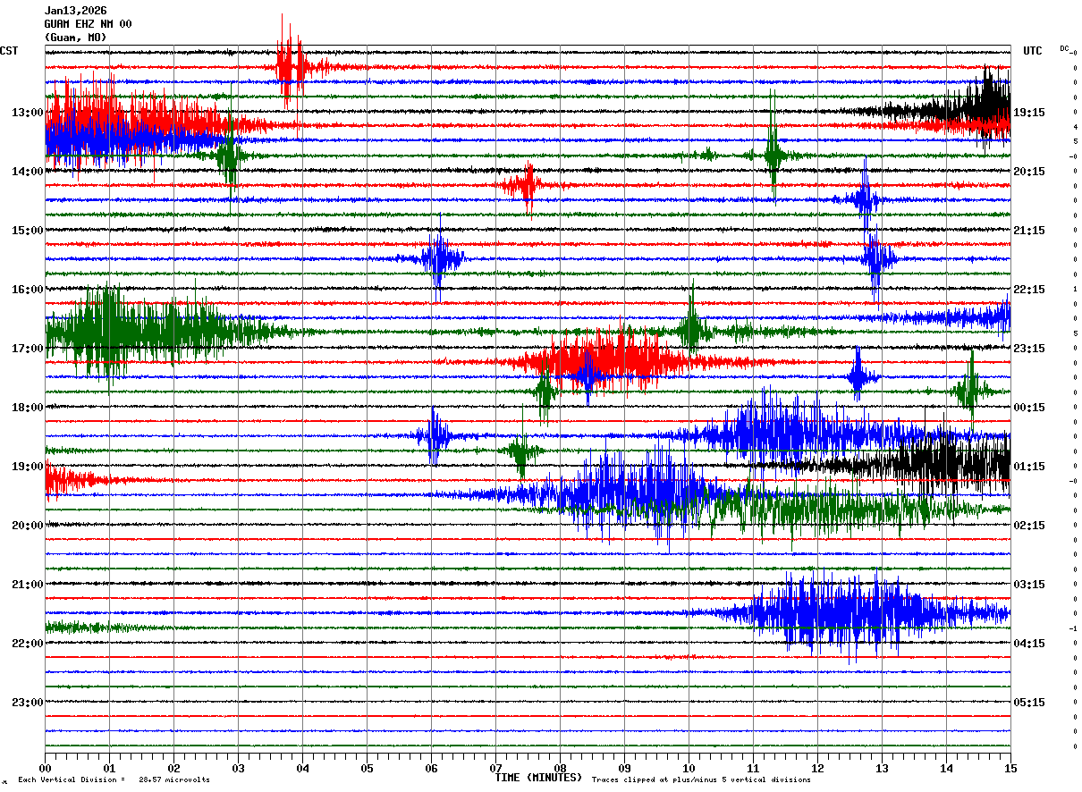The width and height of the screenshot is (1082, 792).
Task: Click the Jan13,2026 date header
Action: point(75,11)
